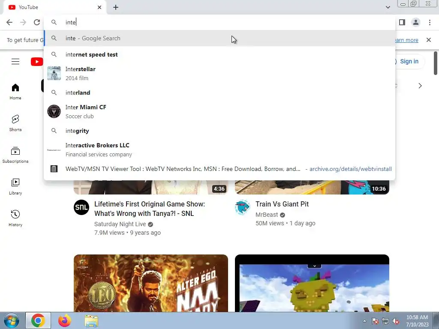Choose 'internet speed test' suggestion
439x329 pixels.
(x=219, y=54)
